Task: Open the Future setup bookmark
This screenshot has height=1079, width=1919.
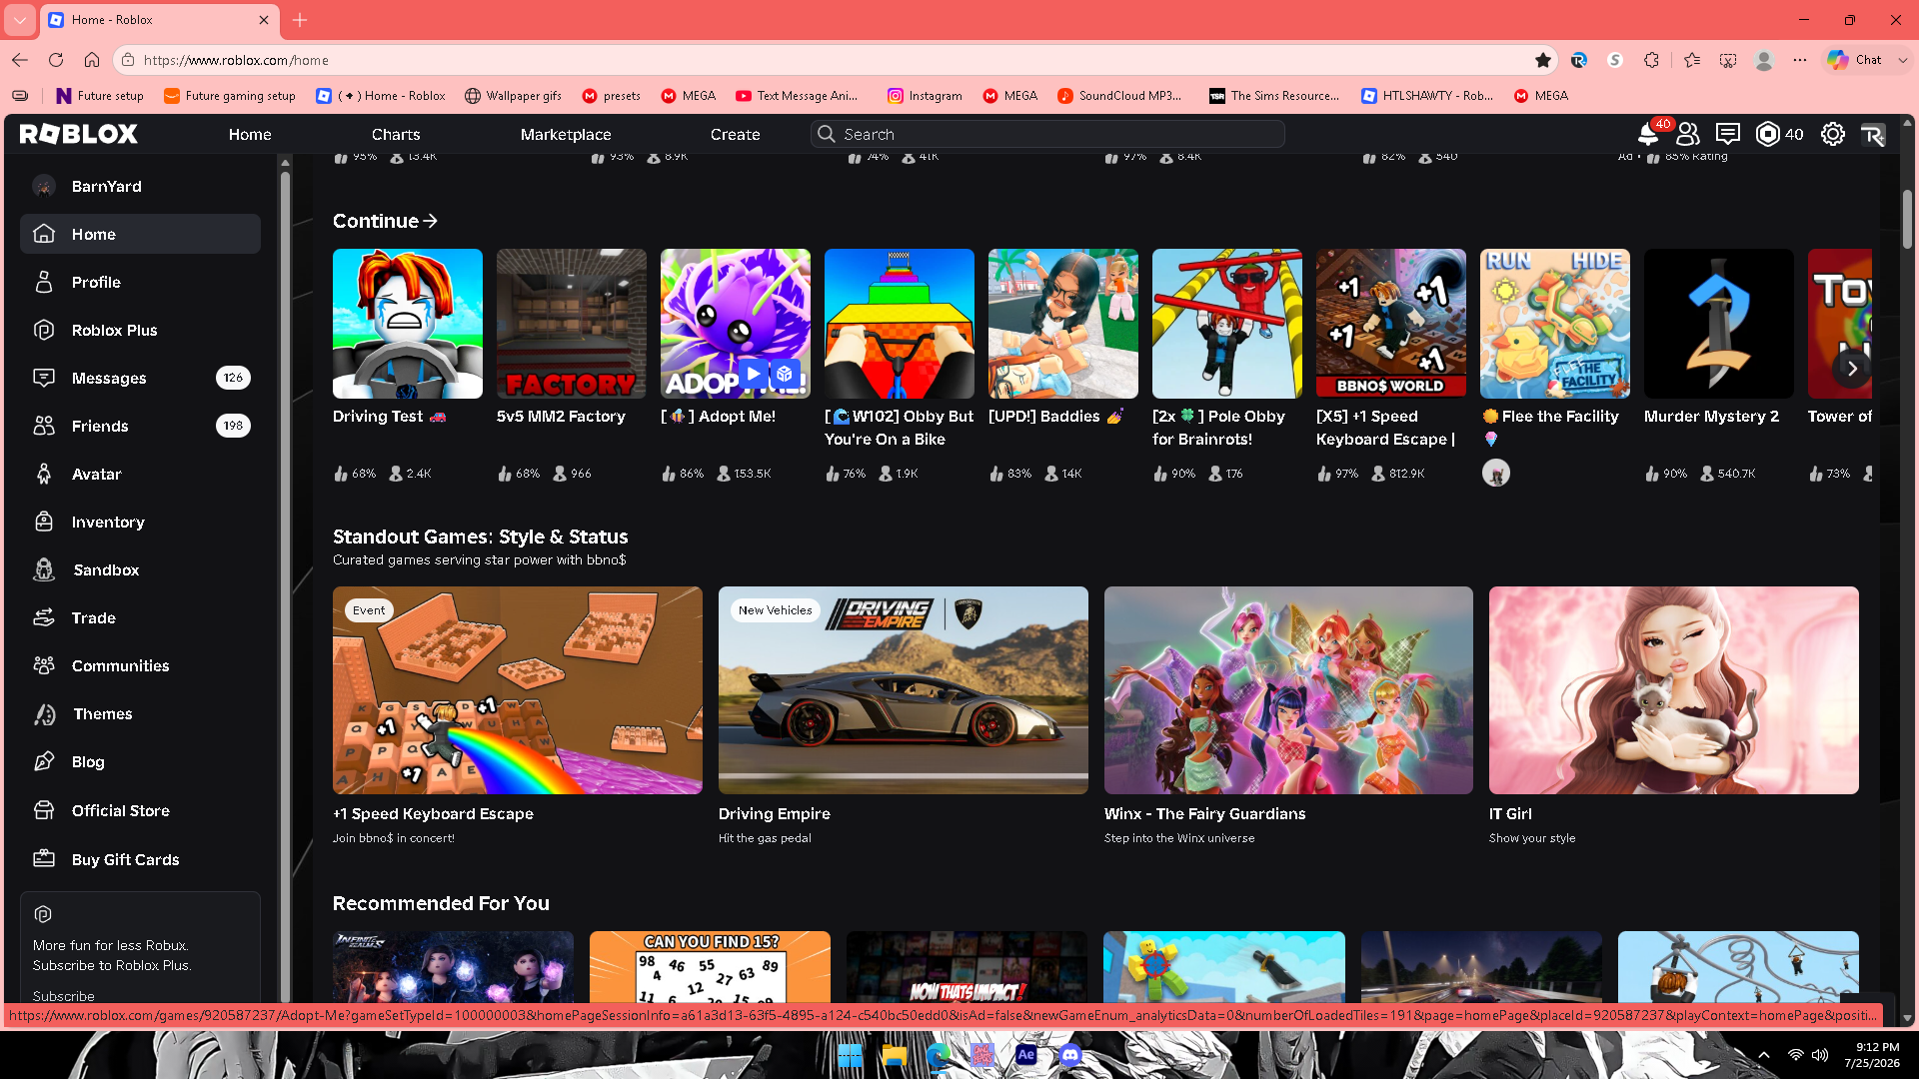Action: pyautogui.click(x=100, y=96)
